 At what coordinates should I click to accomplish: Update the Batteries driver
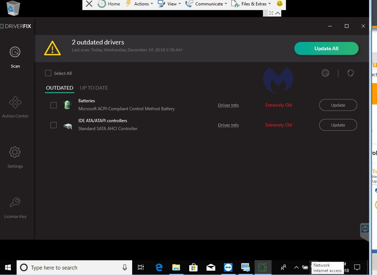[338, 105]
